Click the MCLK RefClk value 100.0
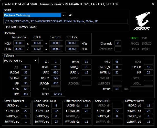157x128 pixels. 37,43
